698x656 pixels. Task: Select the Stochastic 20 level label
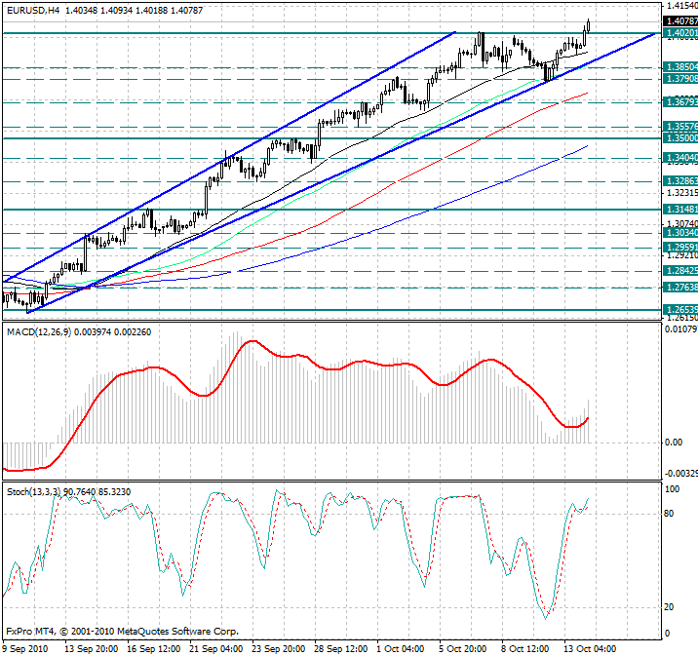tap(669, 607)
